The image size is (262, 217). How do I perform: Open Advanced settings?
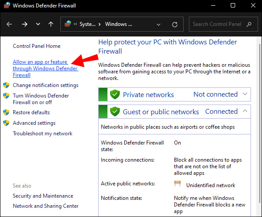pos(34,123)
